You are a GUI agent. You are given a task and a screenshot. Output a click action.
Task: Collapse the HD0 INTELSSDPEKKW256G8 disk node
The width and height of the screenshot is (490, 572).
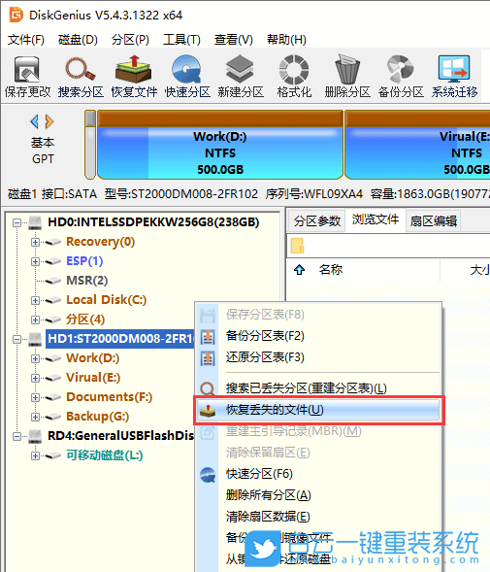tap(16, 222)
